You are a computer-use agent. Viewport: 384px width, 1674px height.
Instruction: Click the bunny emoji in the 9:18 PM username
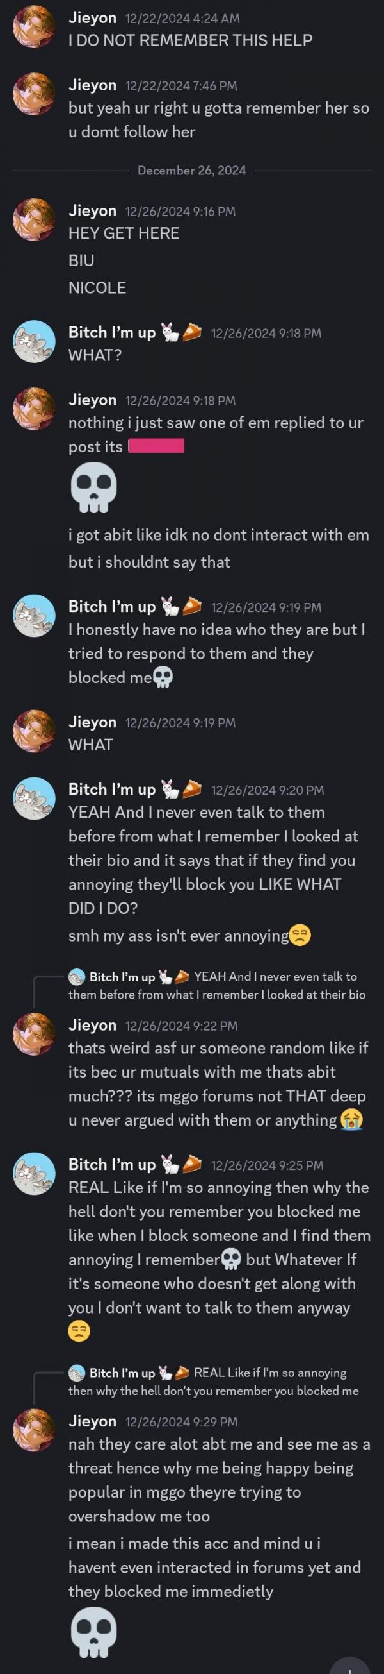pos(170,333)
